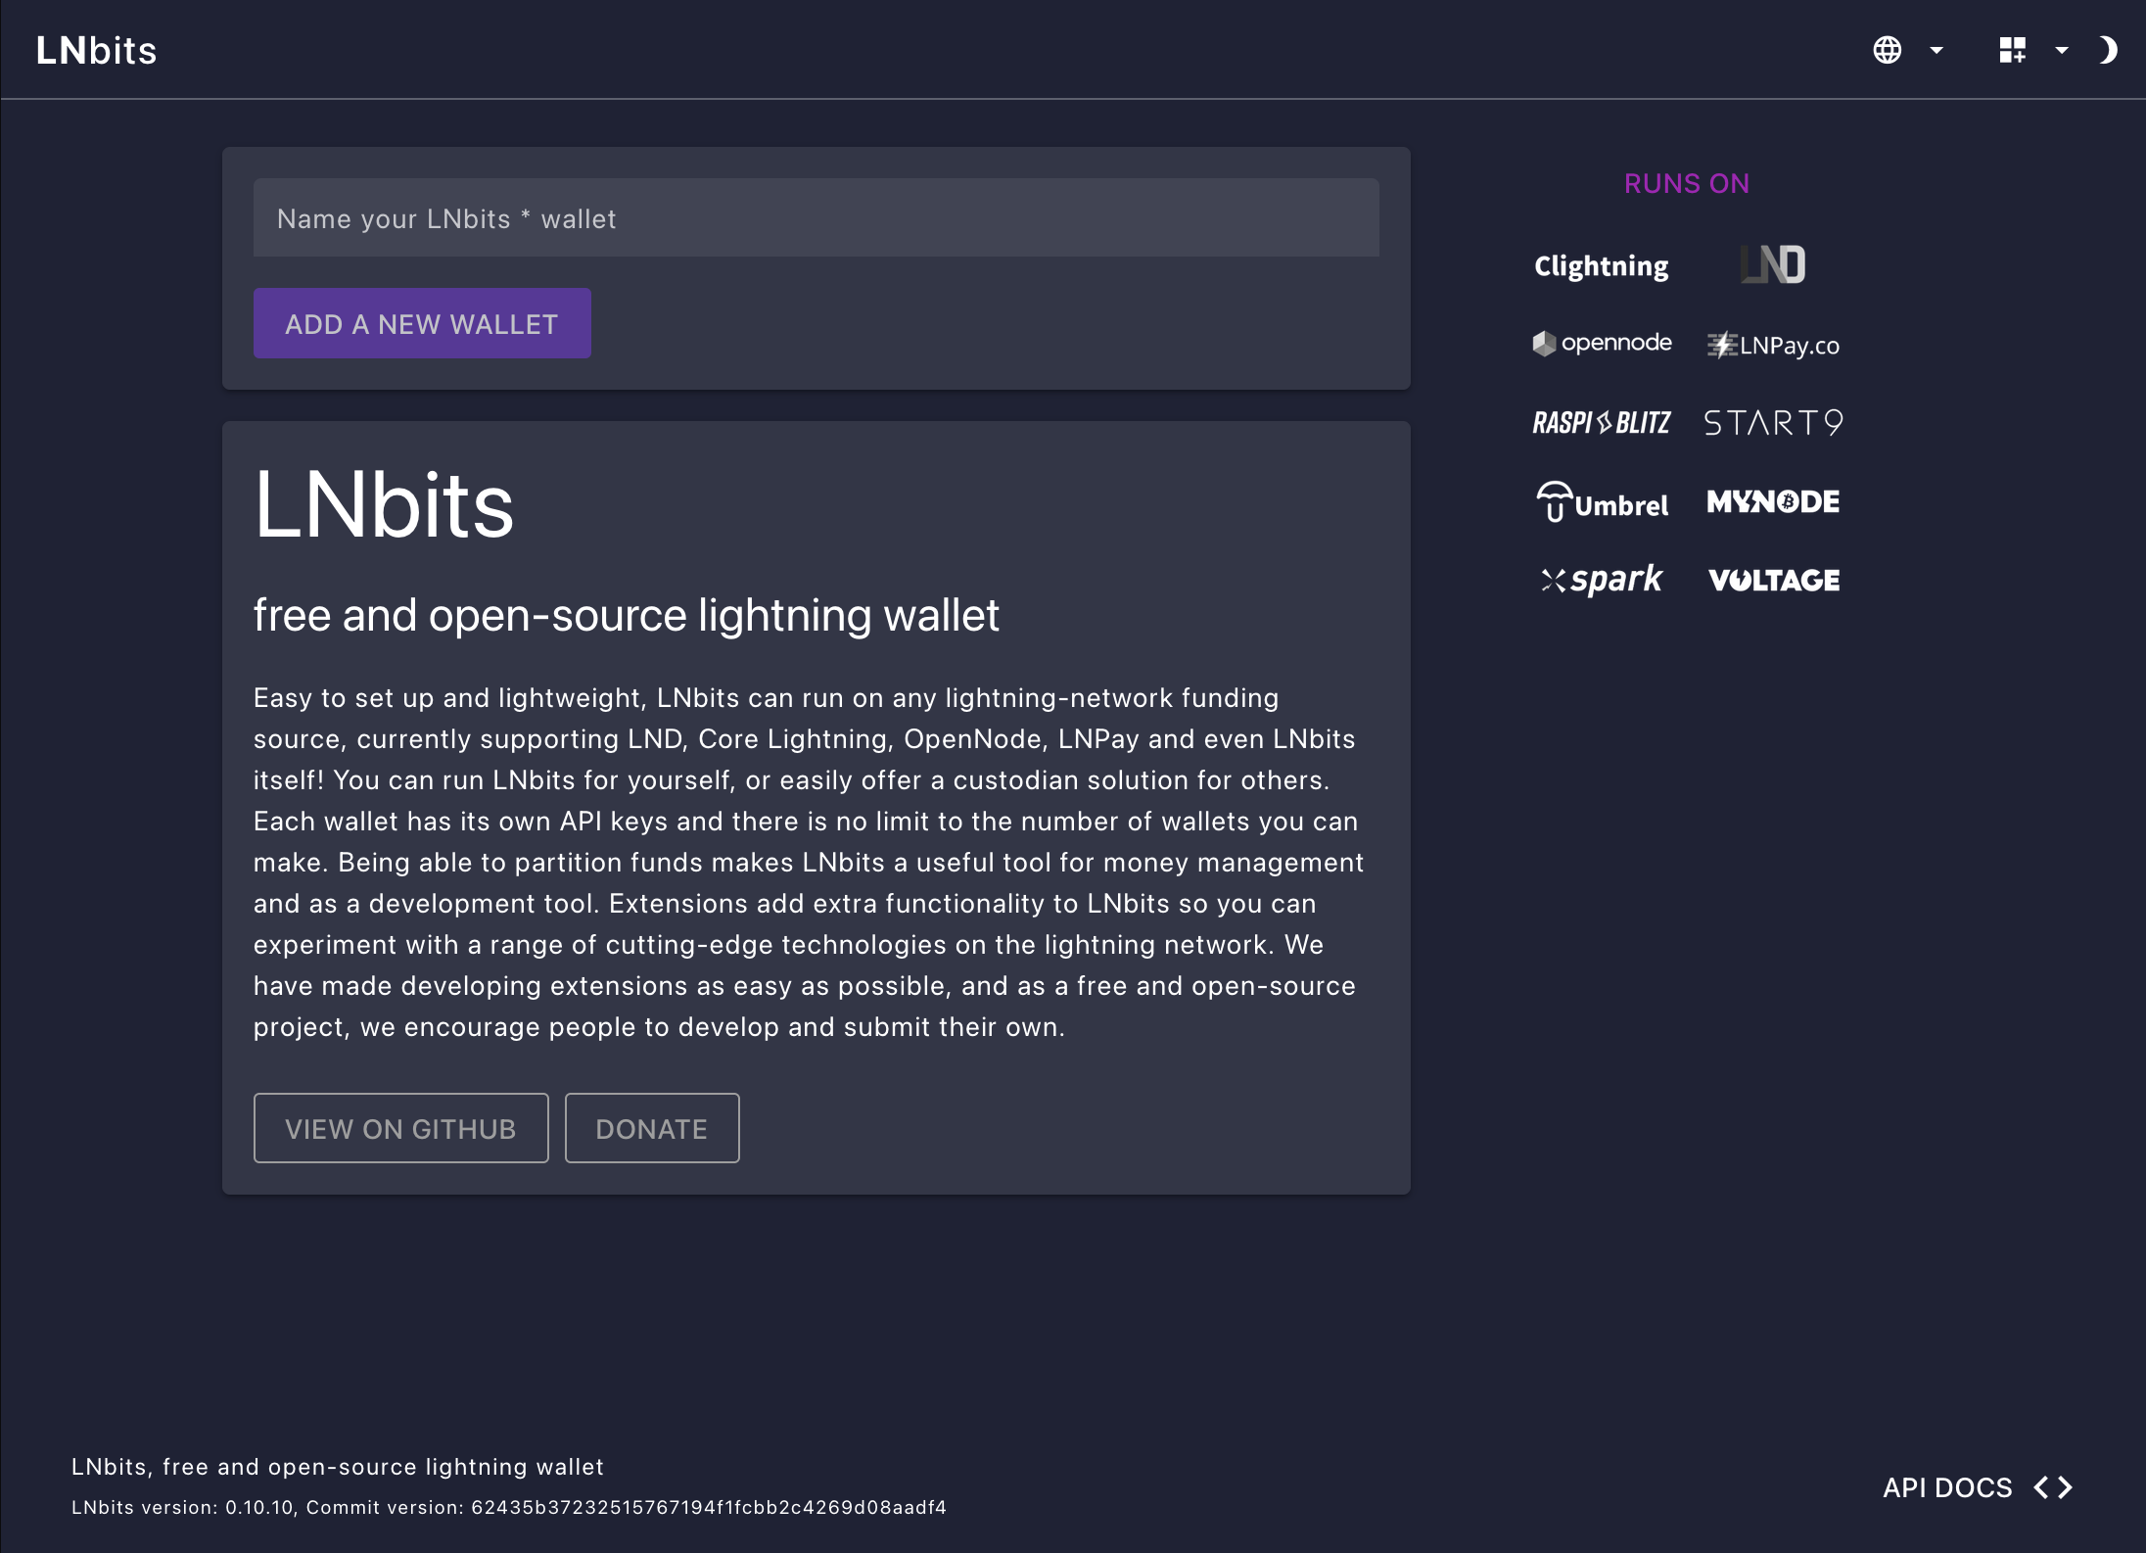Image resolution: width=2146 pixels, height=1553 pixels.
Task: Click the Spark logo
Action: tap(1601, 579)
